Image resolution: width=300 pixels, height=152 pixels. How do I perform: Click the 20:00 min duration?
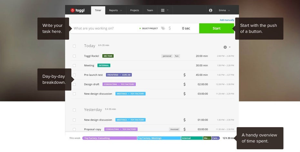click(x=202, y=56)
